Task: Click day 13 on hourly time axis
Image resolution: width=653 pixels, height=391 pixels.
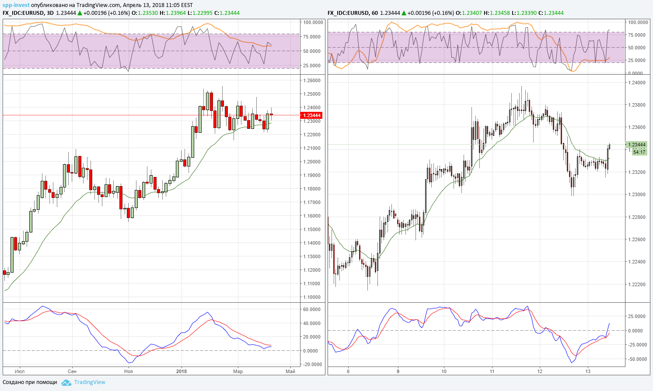Action: [x=588, y=371]
